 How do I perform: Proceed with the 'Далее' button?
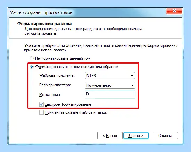136,136
